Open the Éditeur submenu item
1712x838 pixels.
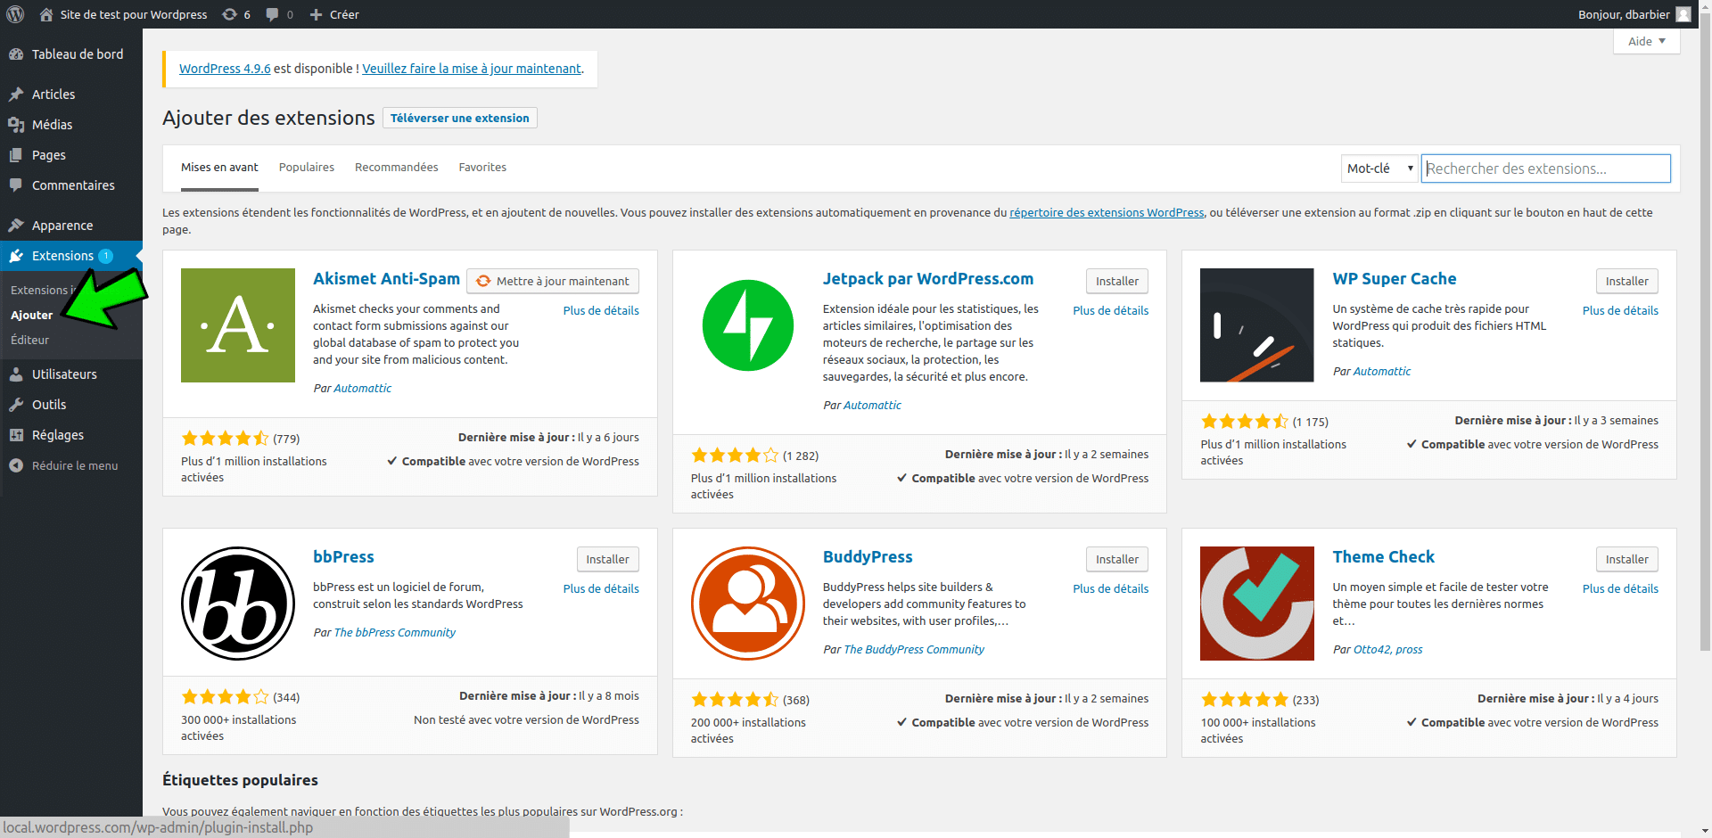(x=30, y=340)
